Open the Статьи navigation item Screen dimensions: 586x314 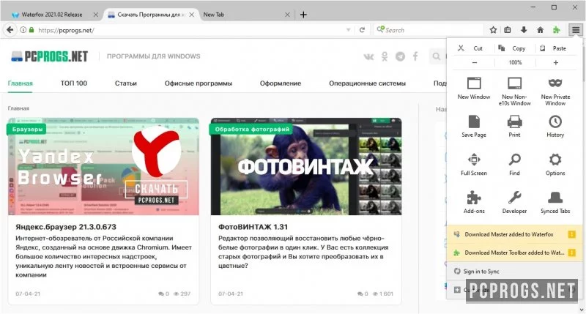pos(125,83)
